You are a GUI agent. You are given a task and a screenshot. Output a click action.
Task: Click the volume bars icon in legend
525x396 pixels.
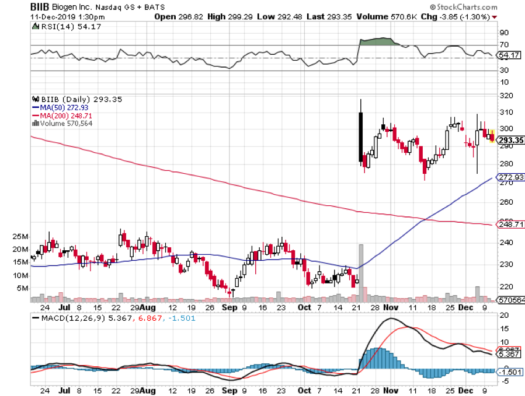point(34,123)
